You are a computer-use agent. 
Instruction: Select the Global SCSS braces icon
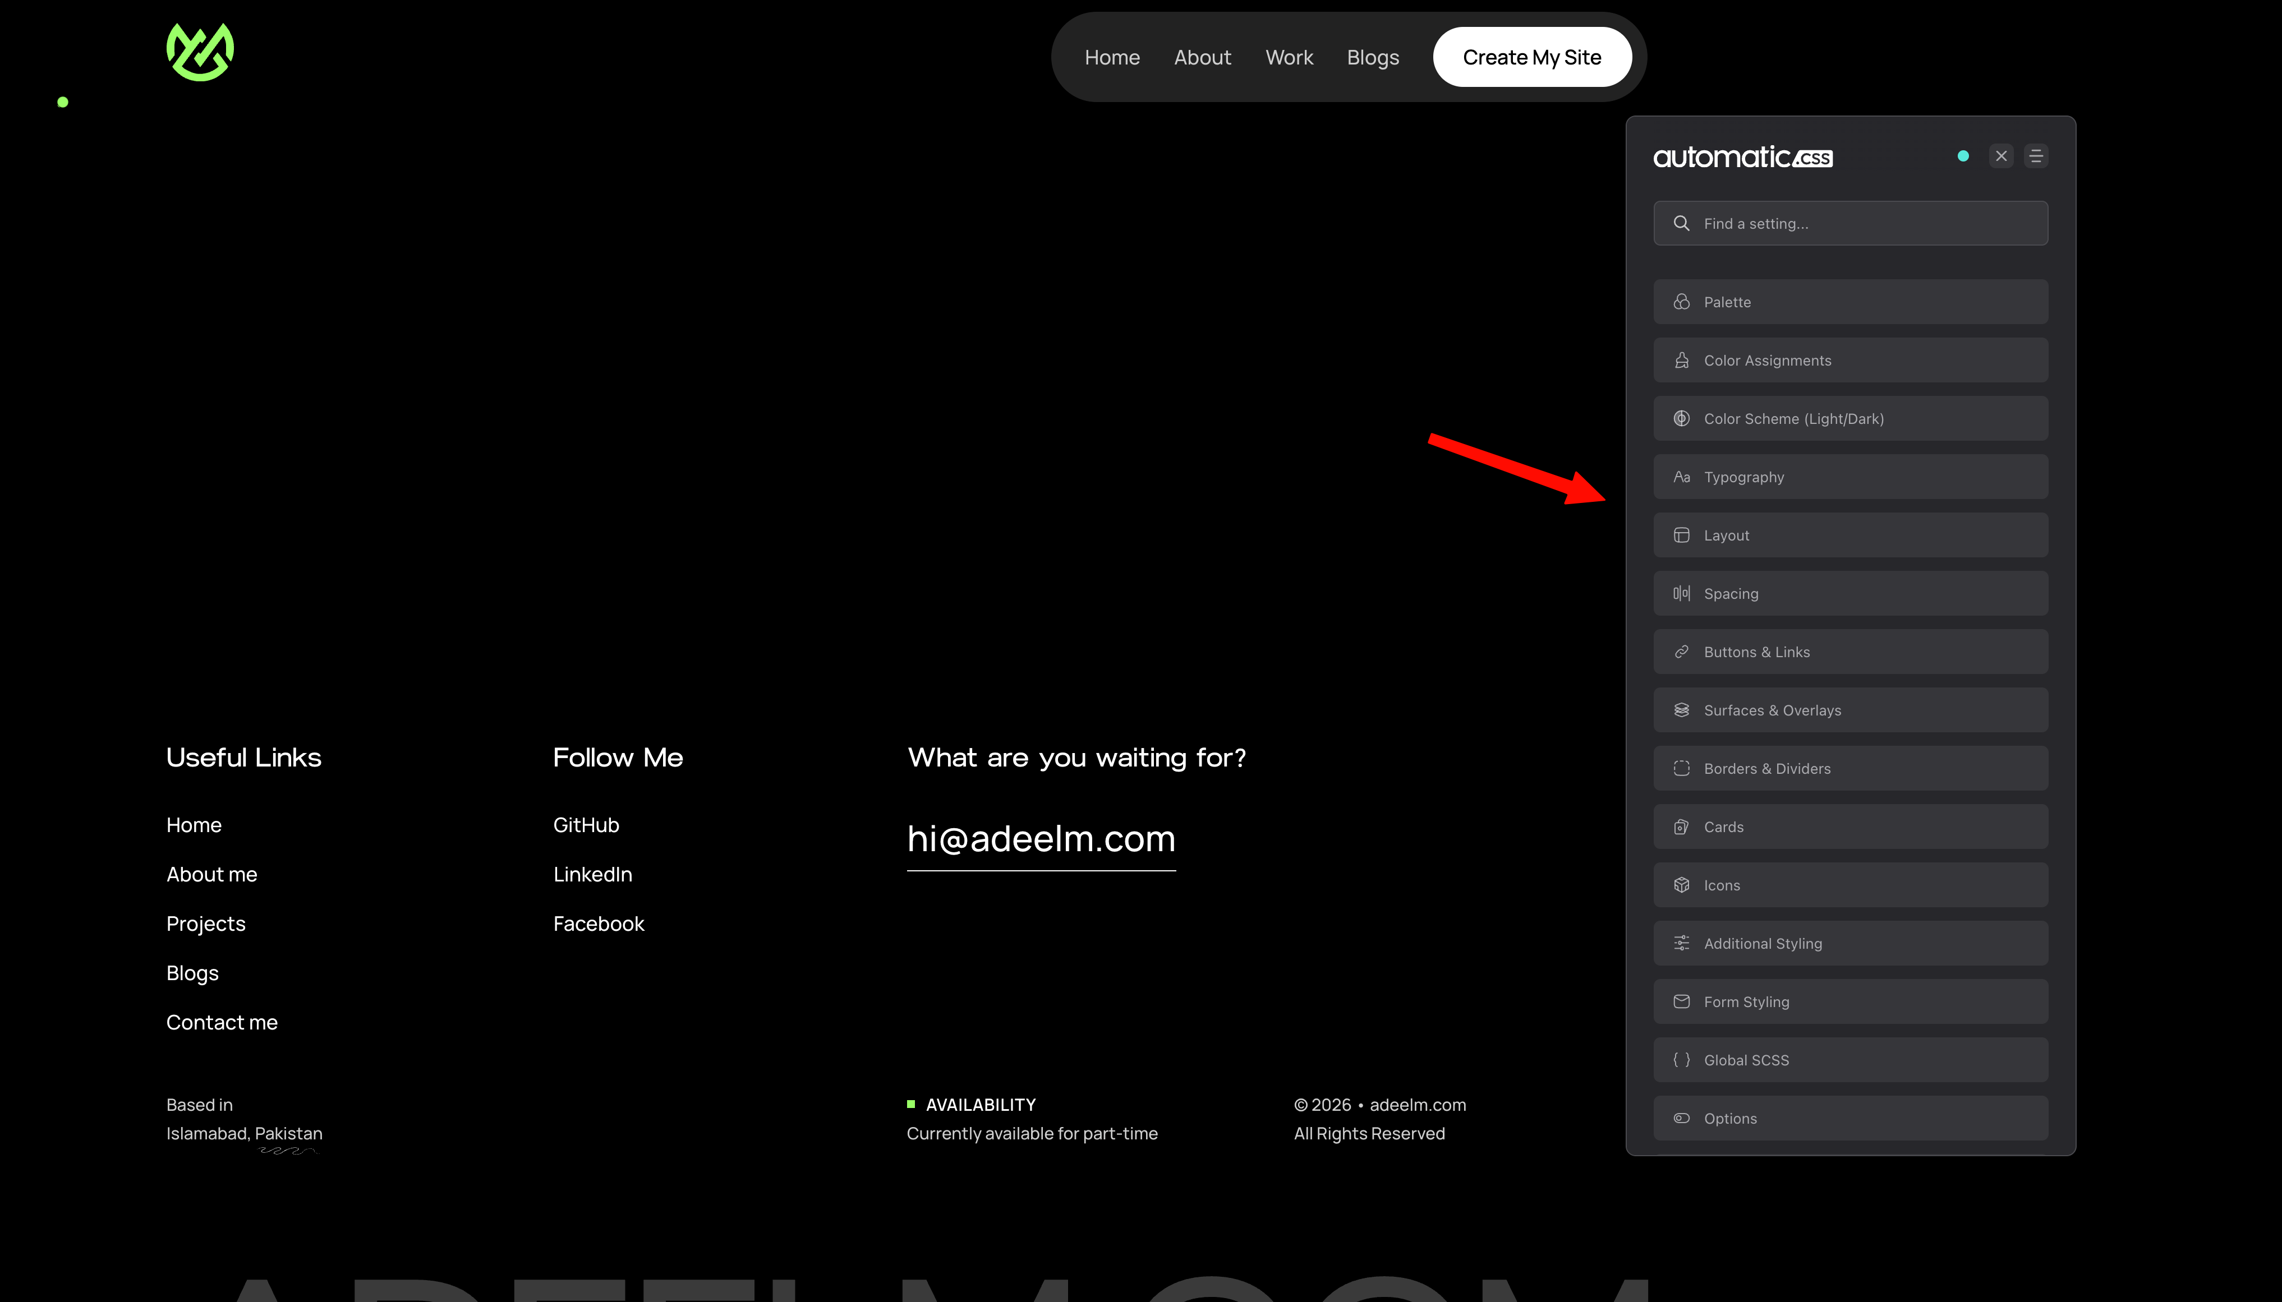tap(1682, 1060)
